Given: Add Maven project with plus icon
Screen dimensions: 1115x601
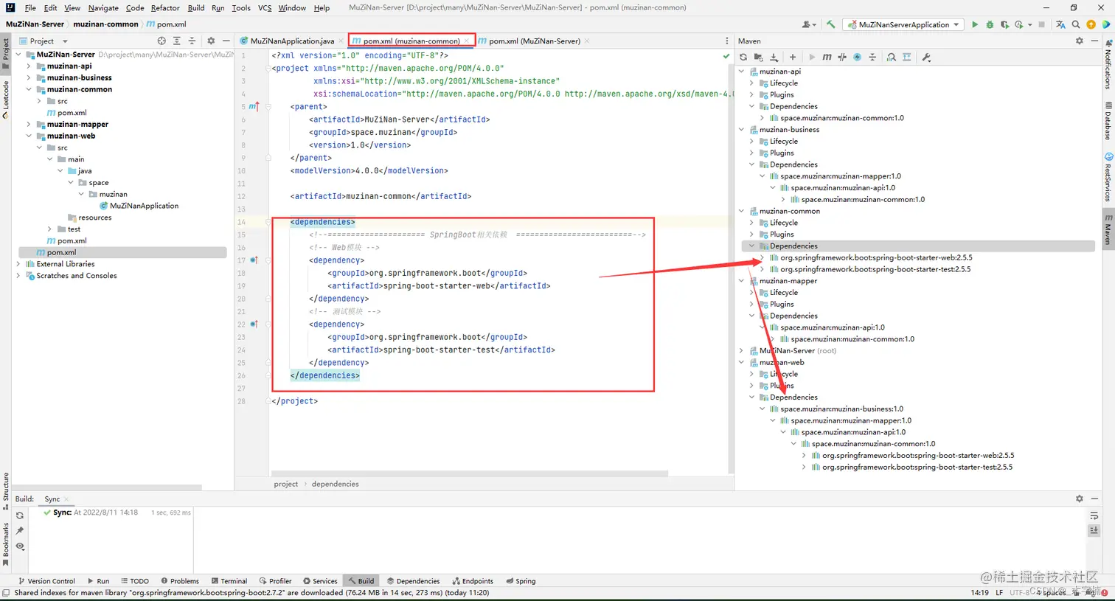Looking at the screenshot, I should click(x=793, y=57).
